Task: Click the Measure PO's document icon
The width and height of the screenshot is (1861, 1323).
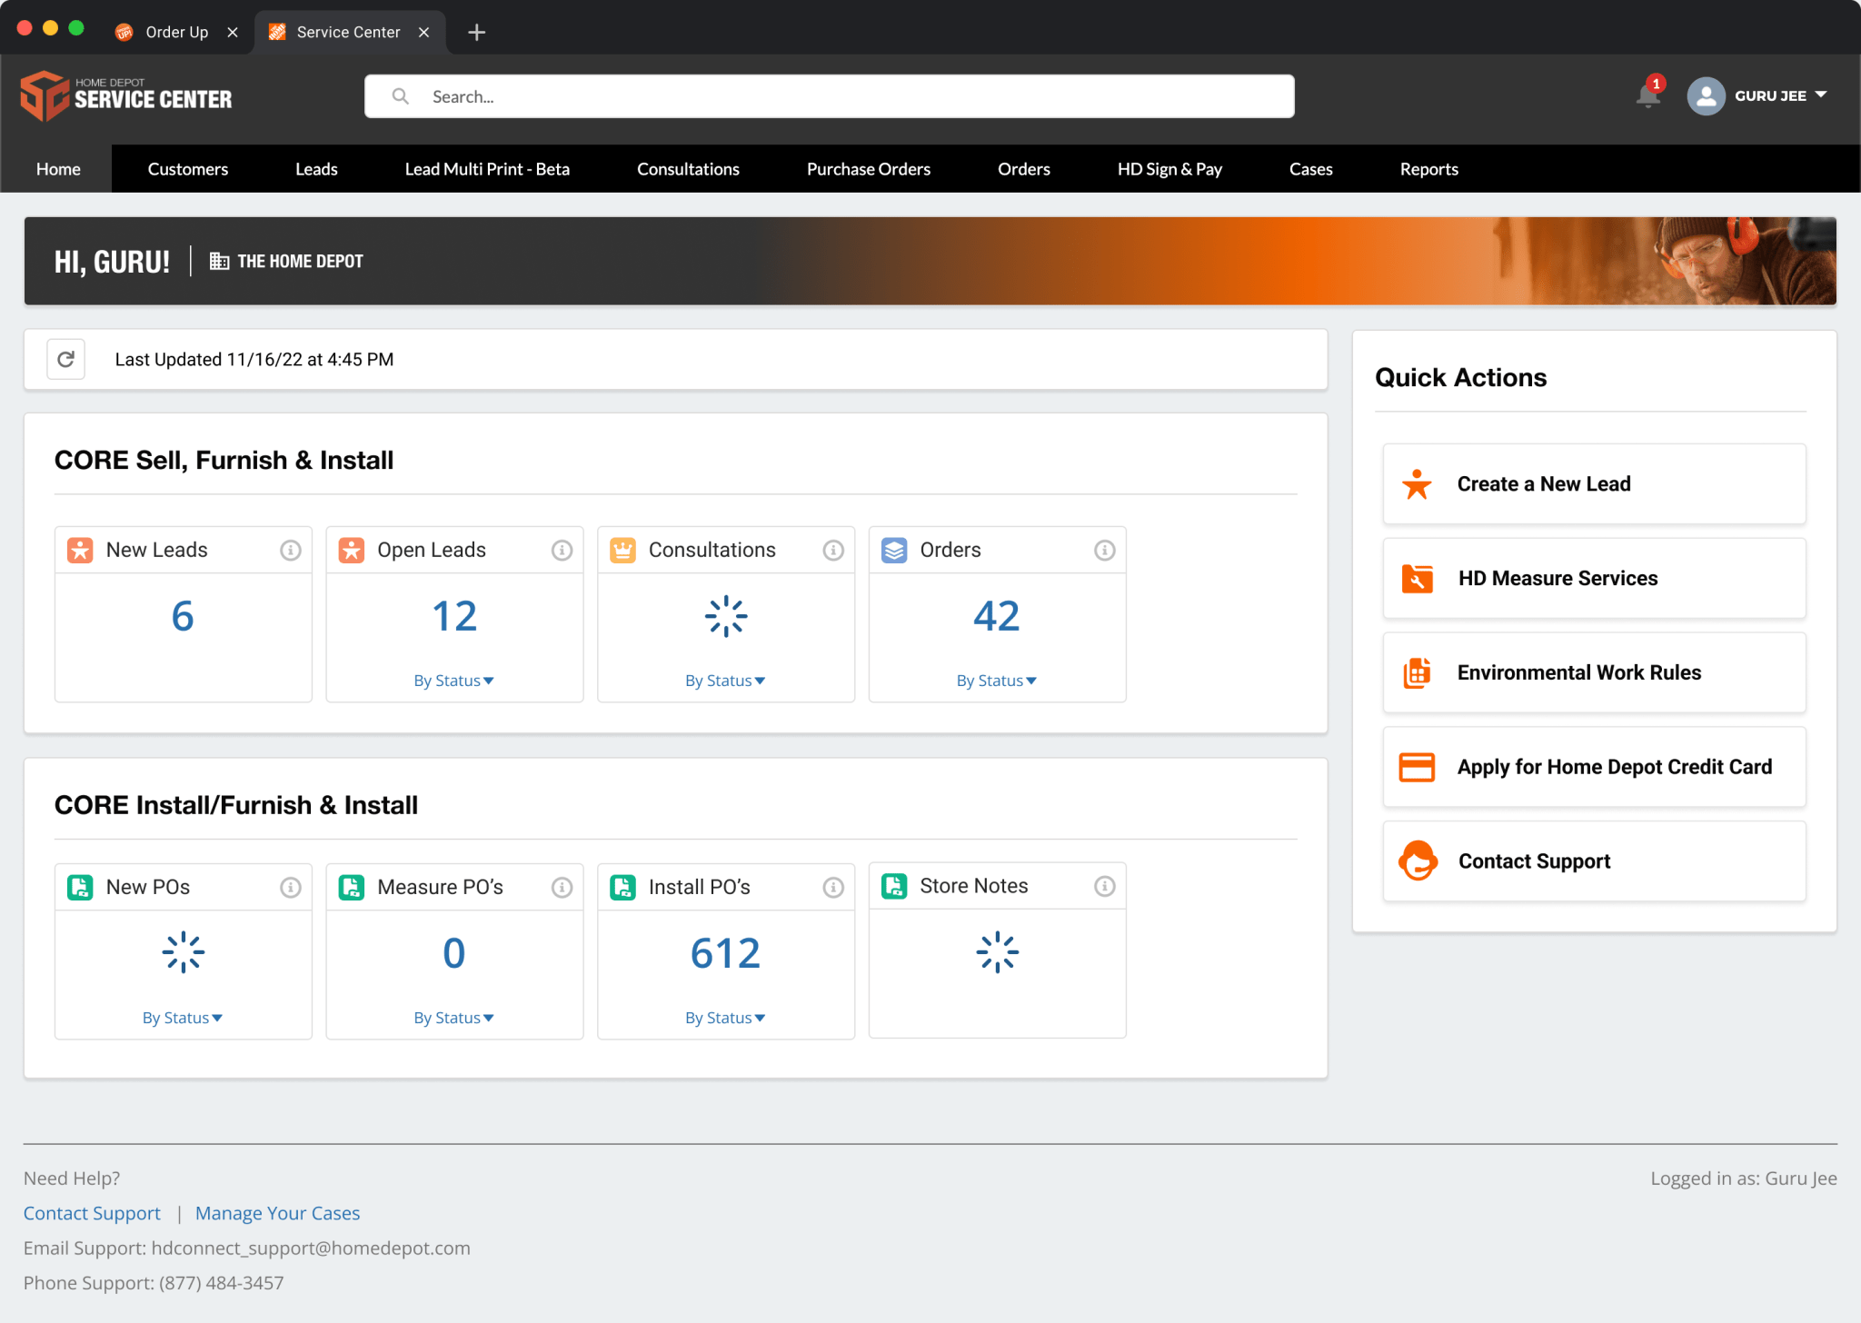Action: [x=352, y=888]
